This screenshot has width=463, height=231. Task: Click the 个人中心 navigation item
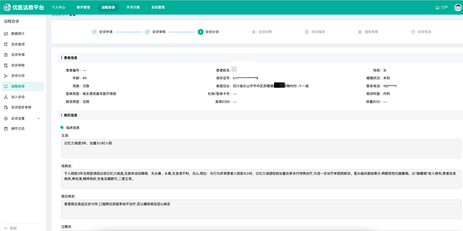click(x=58, y=7)
